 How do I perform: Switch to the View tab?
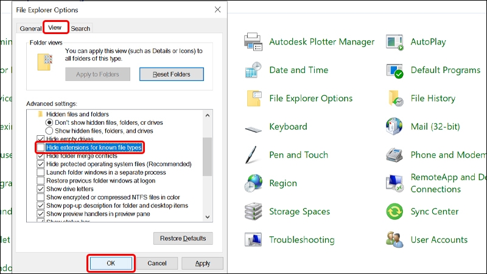(x=55, y=27)
